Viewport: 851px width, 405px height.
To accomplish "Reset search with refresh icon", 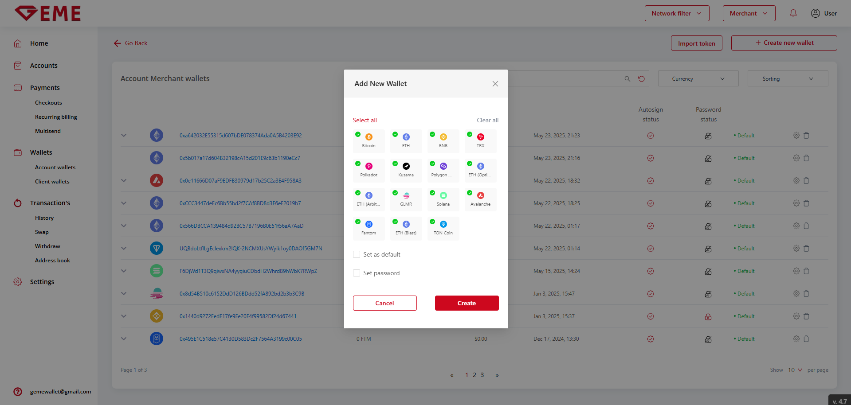I will click(x=641, y=79).
